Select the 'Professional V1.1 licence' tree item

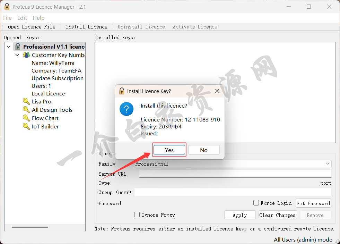(54, 47)
